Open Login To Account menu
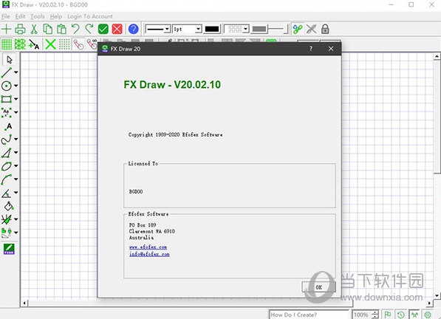The image size is (441, 319). 90,16
